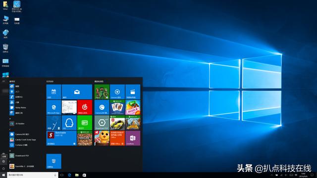Click the Windows Start button
Screen dimensions: 317x178
point(3,175)
